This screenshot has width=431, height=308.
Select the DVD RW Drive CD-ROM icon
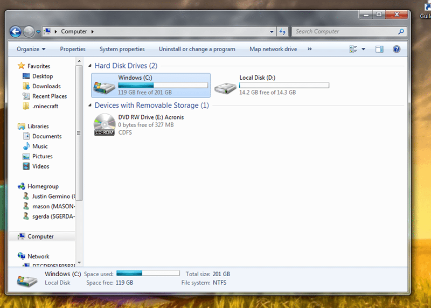(105, 125)
